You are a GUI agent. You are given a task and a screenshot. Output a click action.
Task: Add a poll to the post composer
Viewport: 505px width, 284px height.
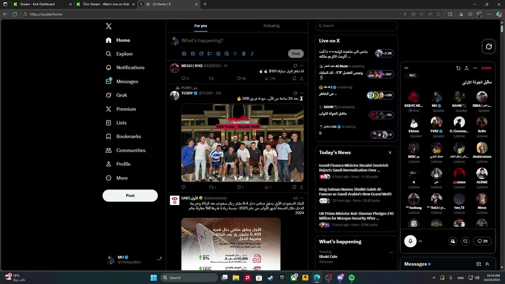coord(209,54)
